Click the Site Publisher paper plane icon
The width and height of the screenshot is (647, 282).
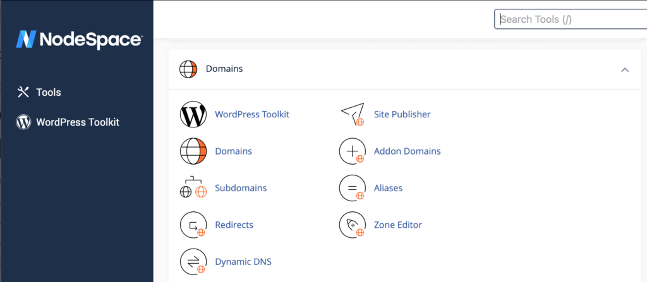(353, 114)
